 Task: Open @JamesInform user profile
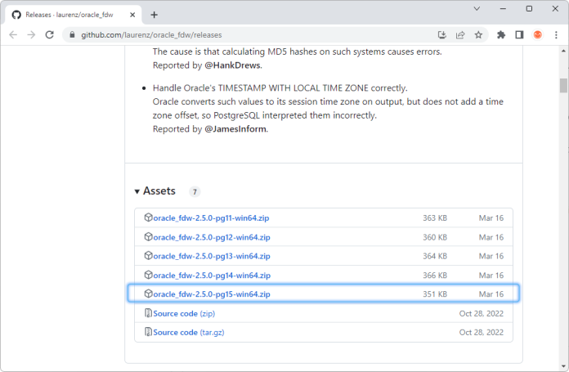pyautogui.click(x=235, y=128)
